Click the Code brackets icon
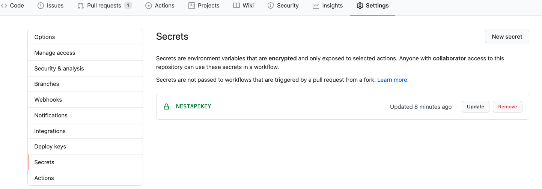 (4, 6)
